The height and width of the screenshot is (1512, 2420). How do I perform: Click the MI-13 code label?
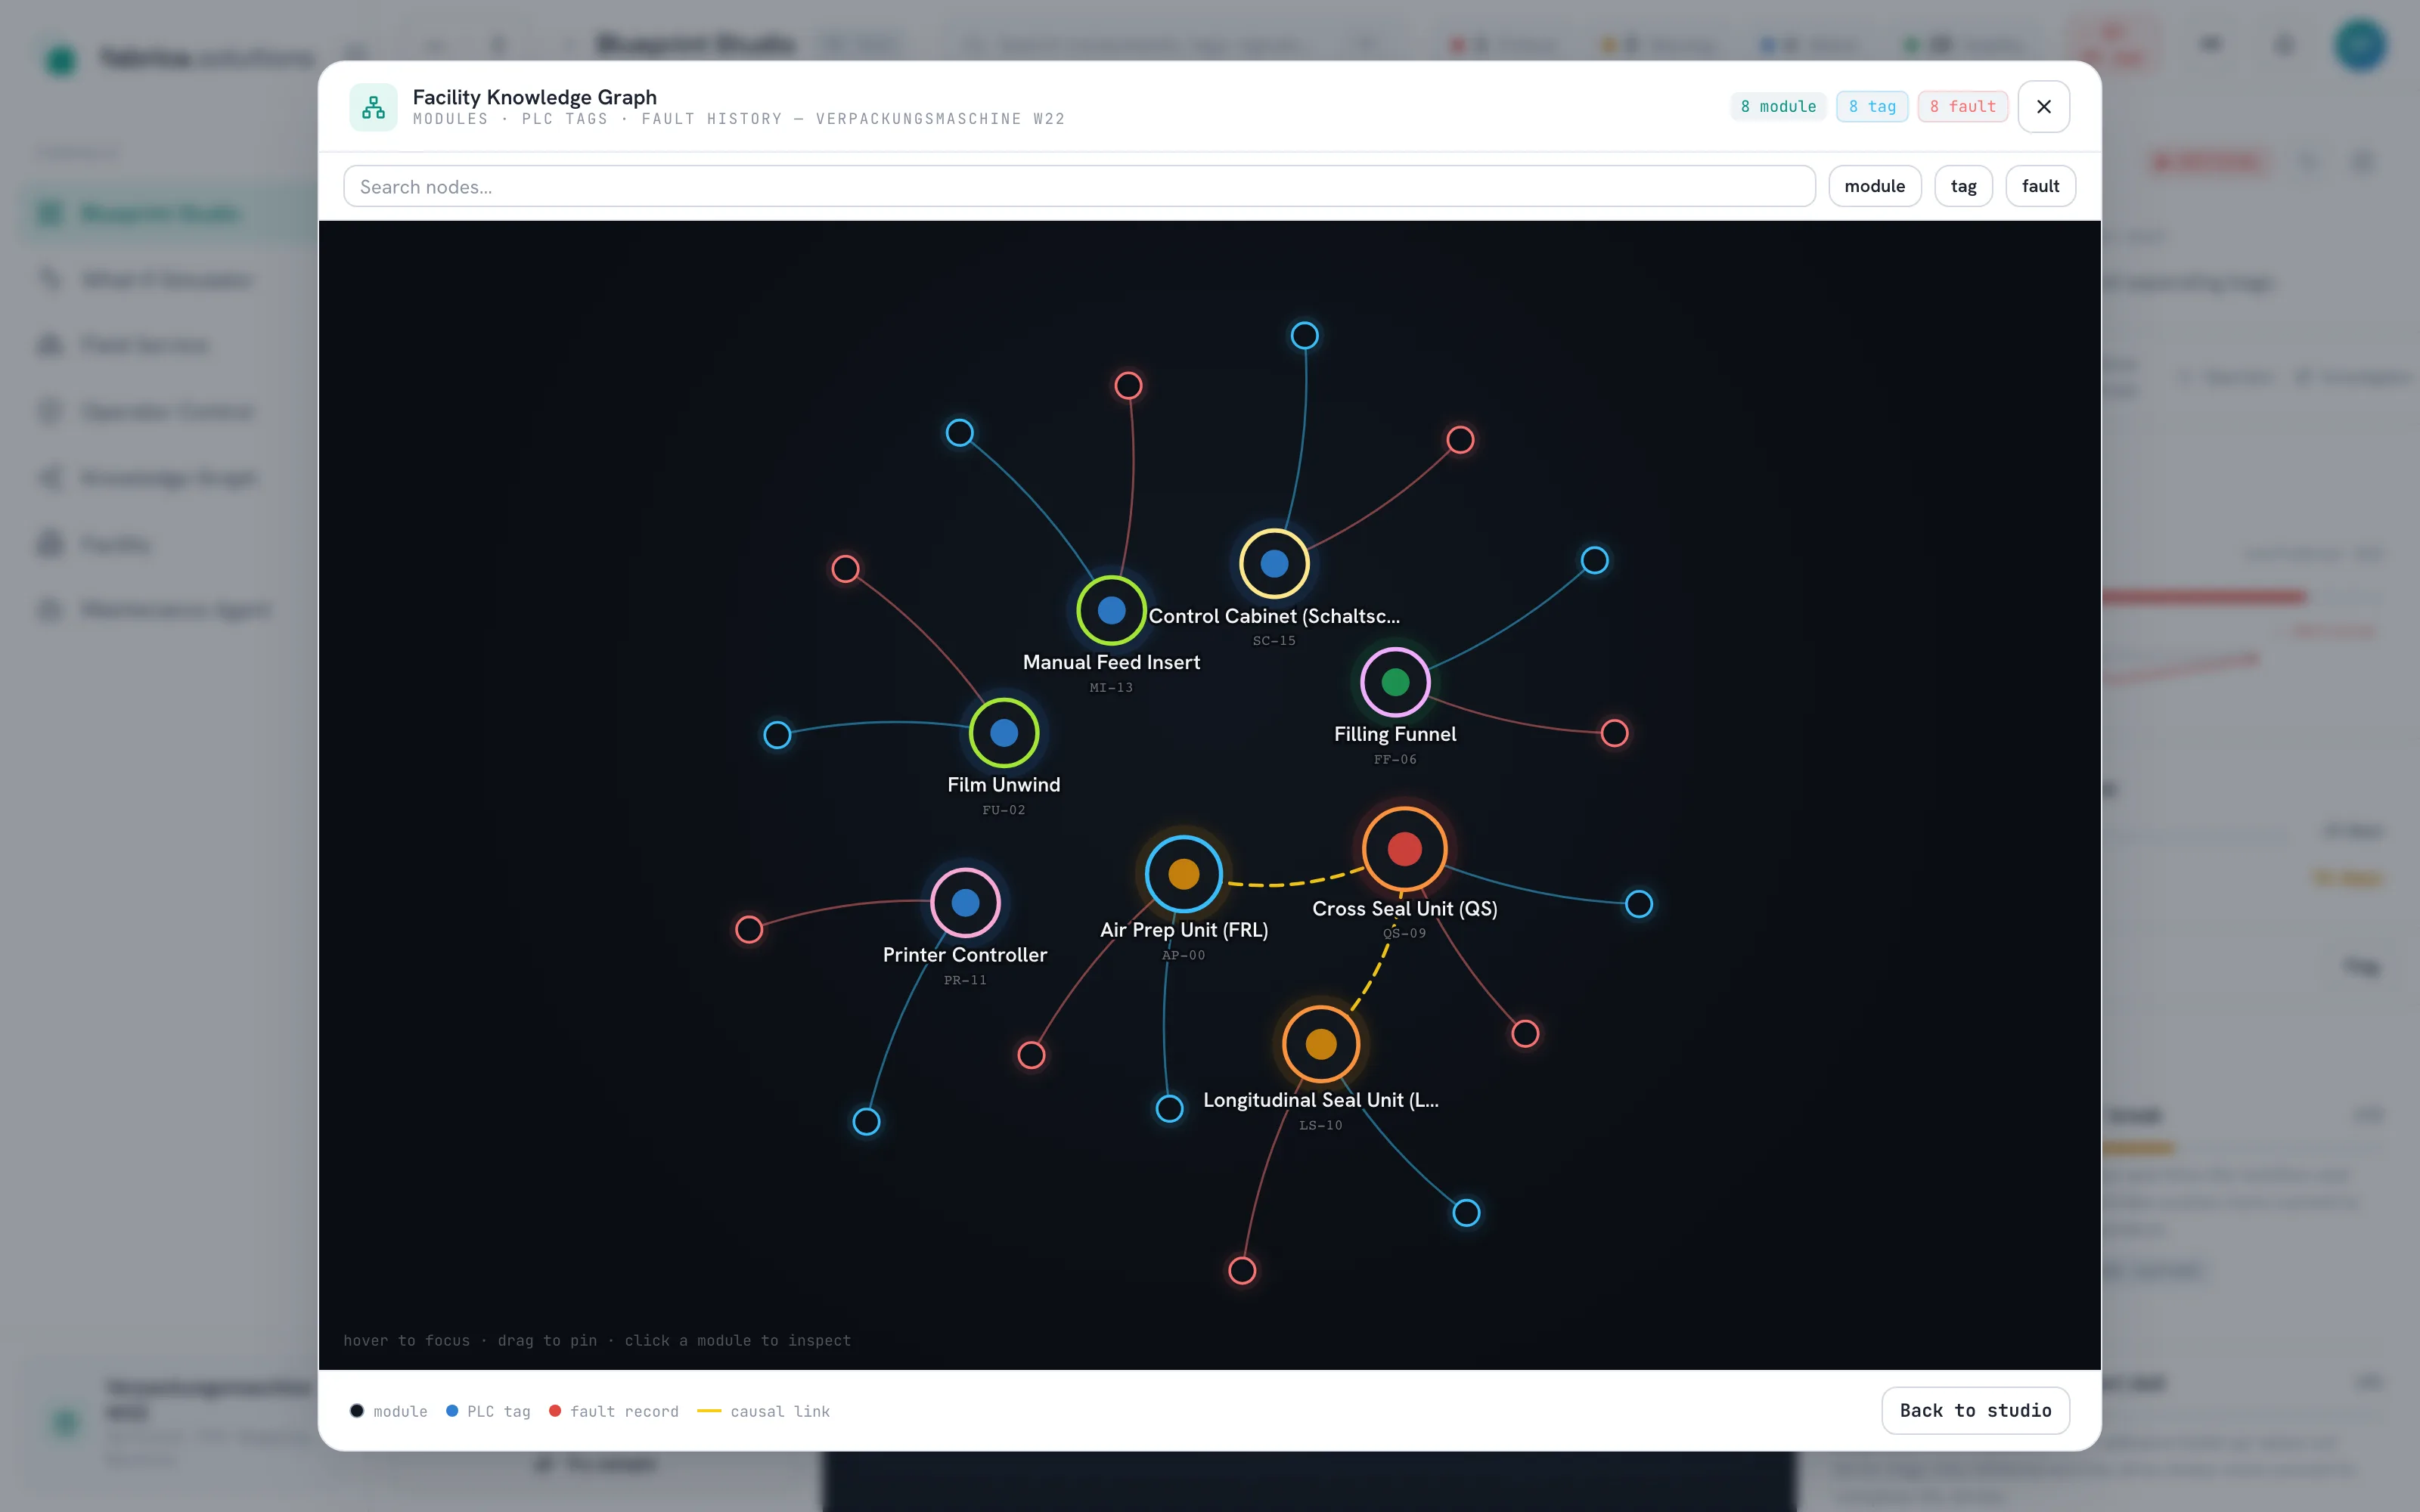[1111, 688]
